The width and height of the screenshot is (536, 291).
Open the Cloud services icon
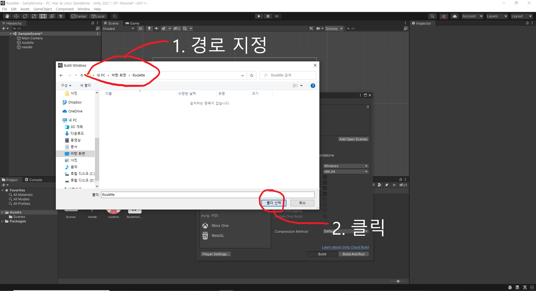click(x=455, y=16)
